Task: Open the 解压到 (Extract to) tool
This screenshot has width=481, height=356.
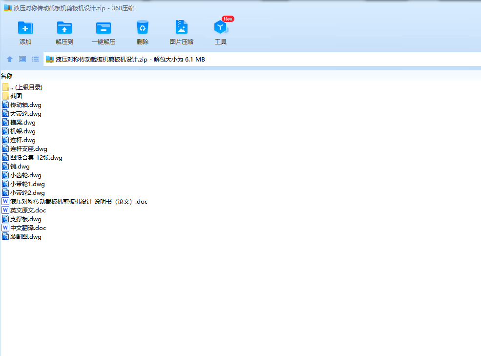Action: (x=64, y=28)
